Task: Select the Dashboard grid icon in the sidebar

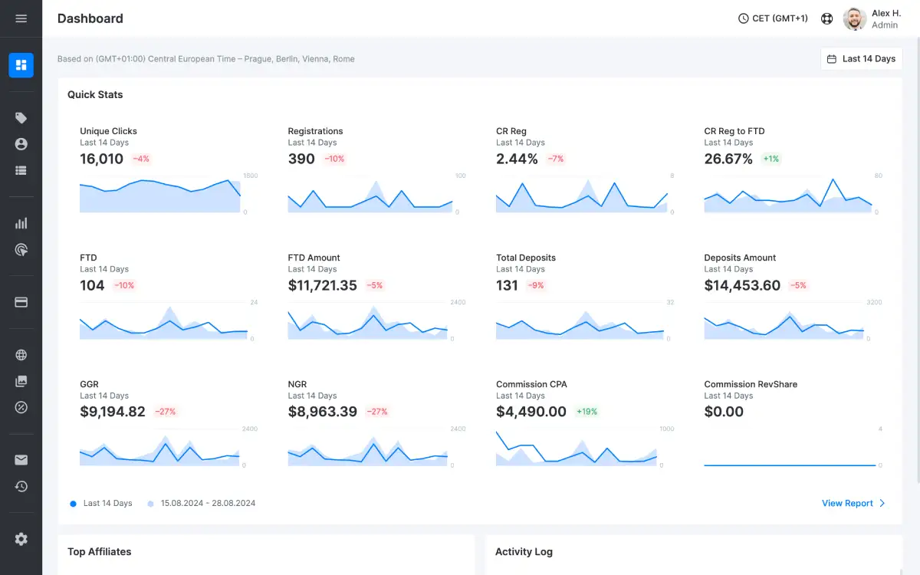Action: click(21, 65)
